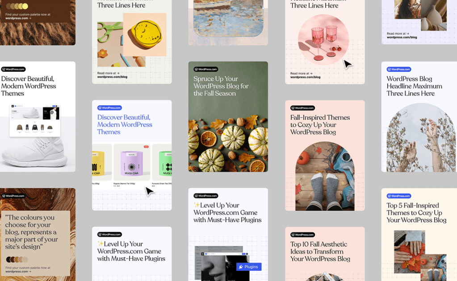The height and width of the screenshot is (281, 457).
Task: Click the dark brown swatch on quote card
Action: pos(9,259)
